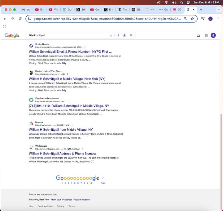The image size is (223, 211).
Task: Bookmark this page with the star icon
Action: coord(192,19)
